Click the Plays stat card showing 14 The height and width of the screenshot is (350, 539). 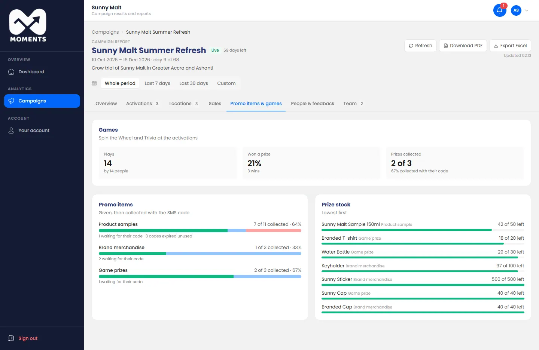pyautogui.click(x=168, y=163)
